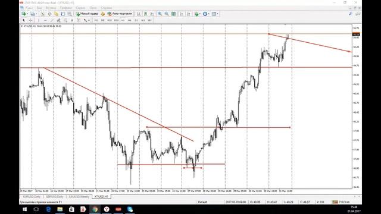Open the New Chart dropdown arrow
Image resolution: width=381 pixels, height=214 pixels.
coord(27,14)
